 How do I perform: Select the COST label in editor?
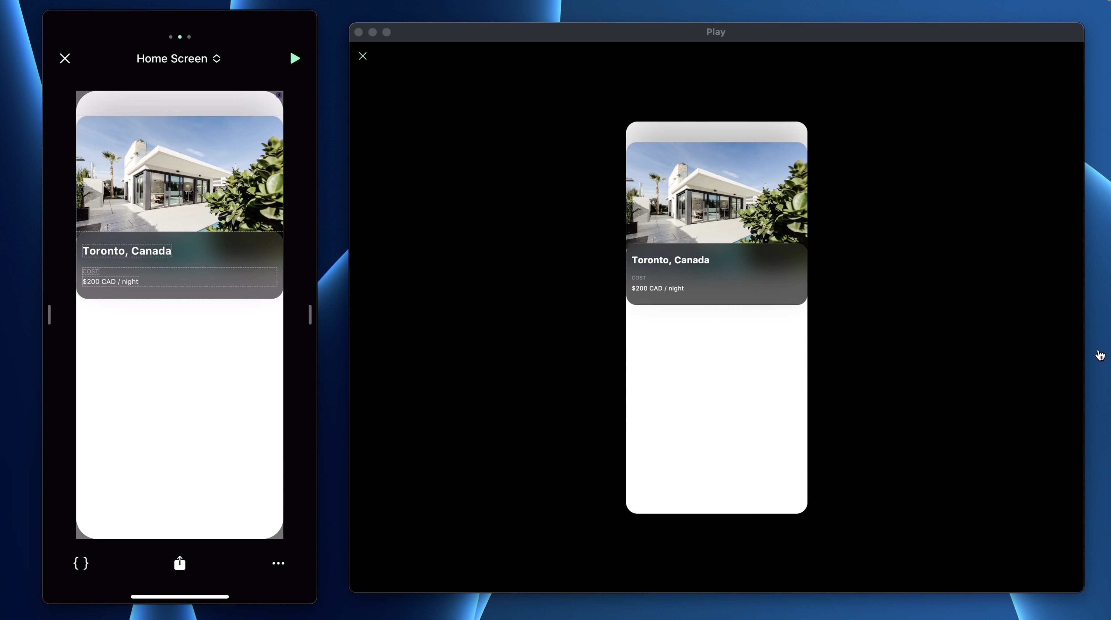click(91, 271)
